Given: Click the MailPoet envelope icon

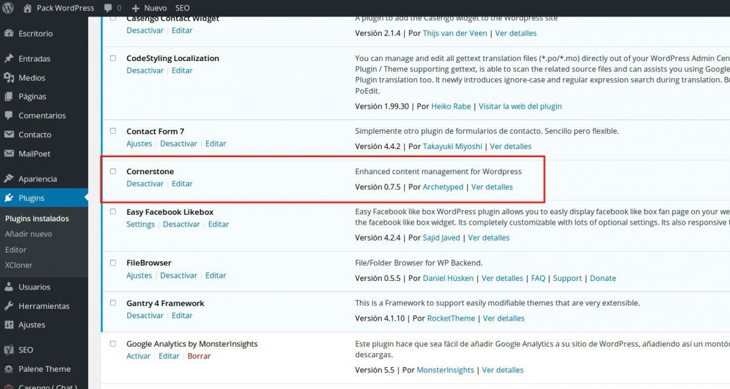Looking at the screenshot, I should [x=9, y=153].
